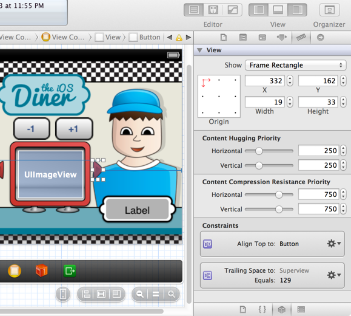Click the Hugging Horizontal priority field

[318, 151]
